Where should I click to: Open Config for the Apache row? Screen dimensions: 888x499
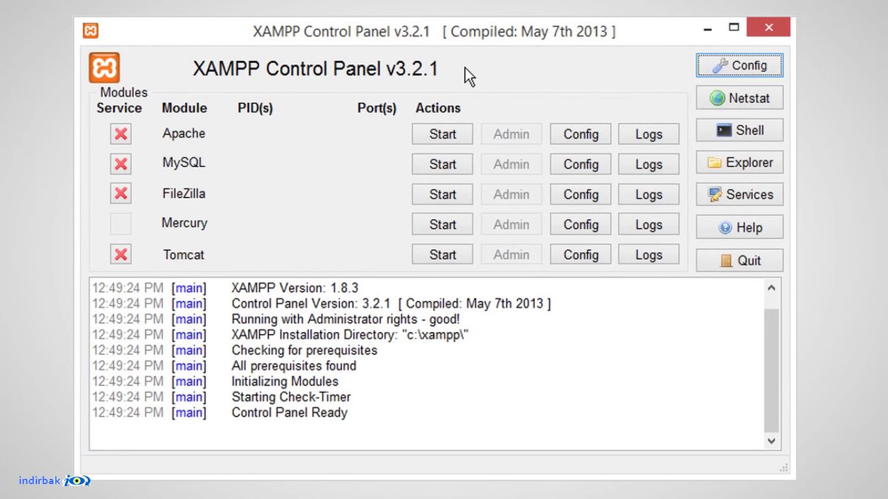(x=581, y=134)
